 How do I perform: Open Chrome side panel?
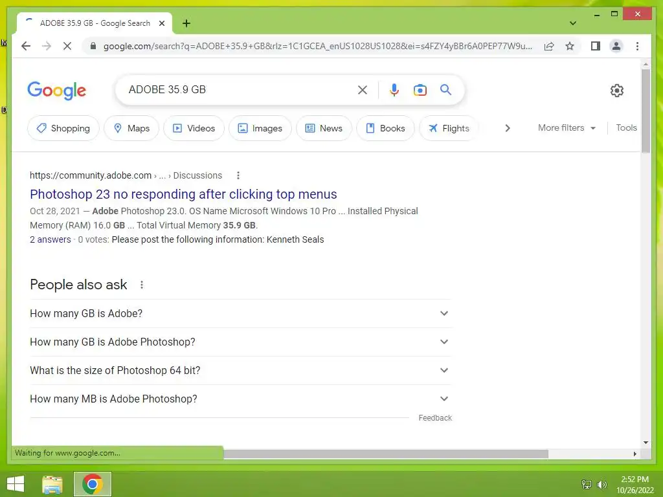point(596,46)
